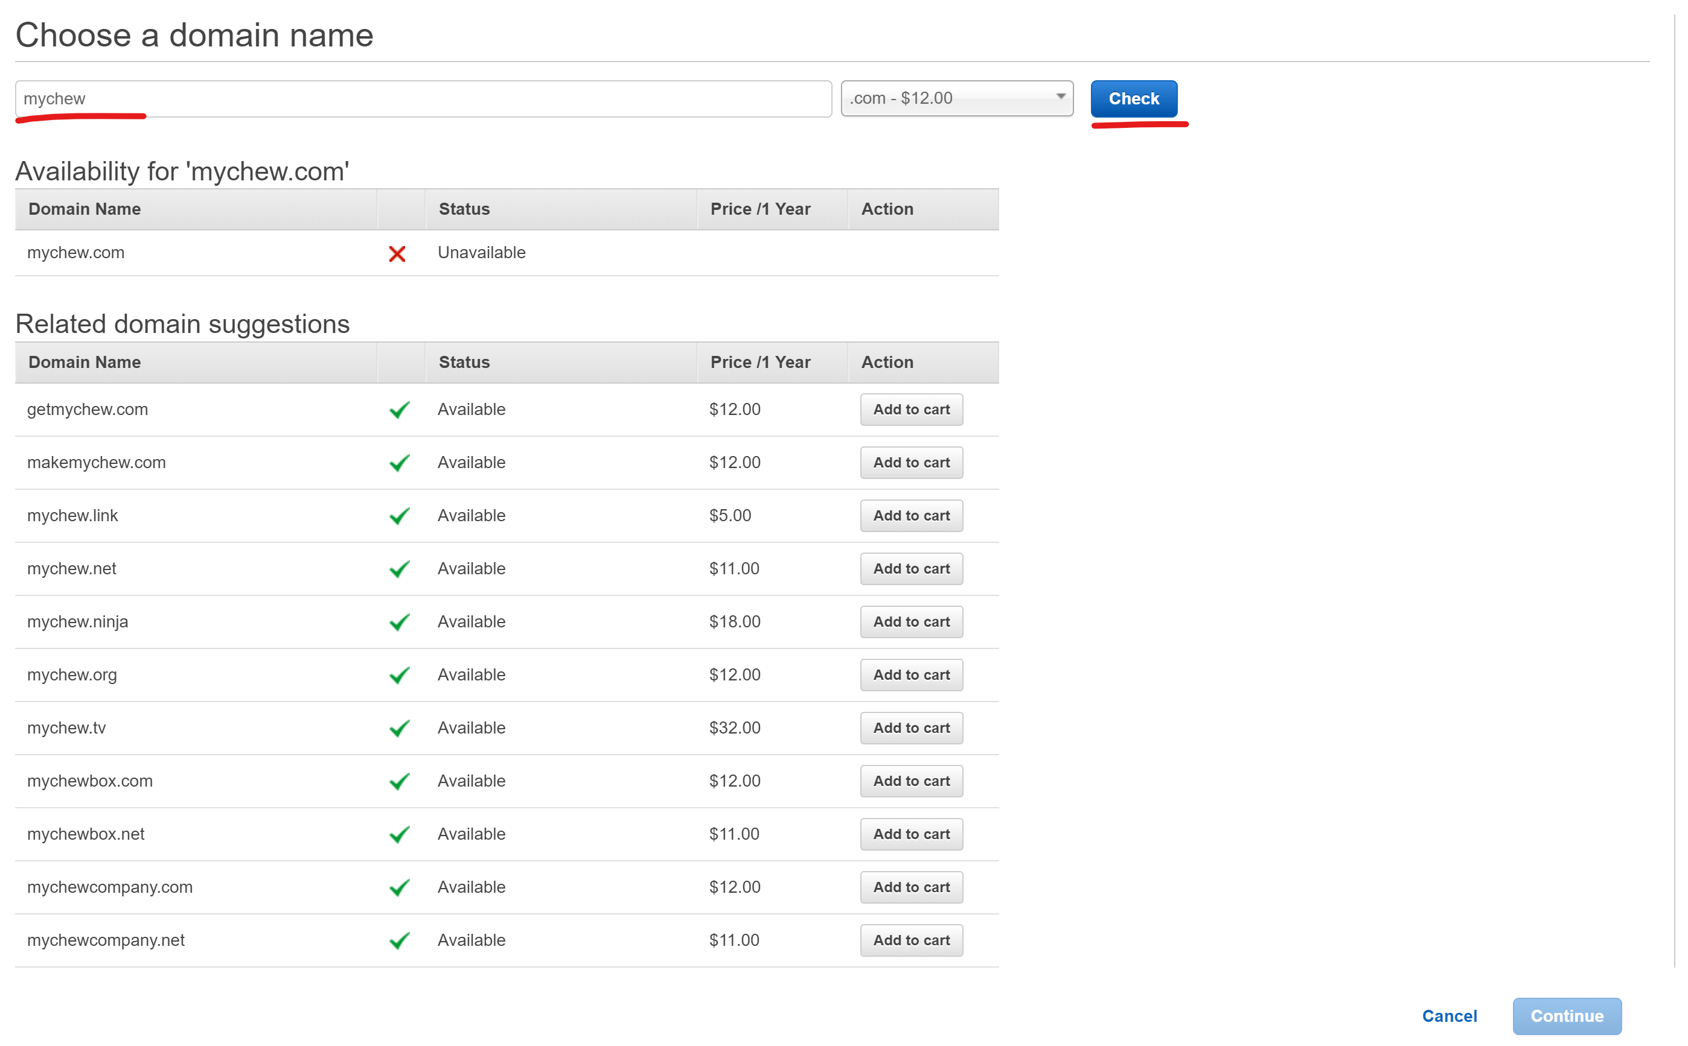Viewport: 1688px width, 1046px height.
Task: Click green checkmark beside mychew.ninja
Action: pos(400,622)
